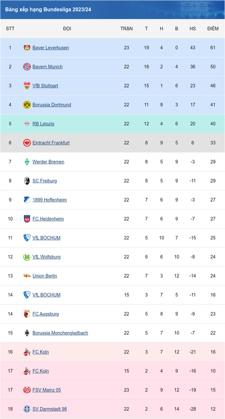Open the Borussia Monchengladbach team link
Image resolution: width=225 pixels, height=419 pixels.
pyautogui.click(x=60, y=333)
